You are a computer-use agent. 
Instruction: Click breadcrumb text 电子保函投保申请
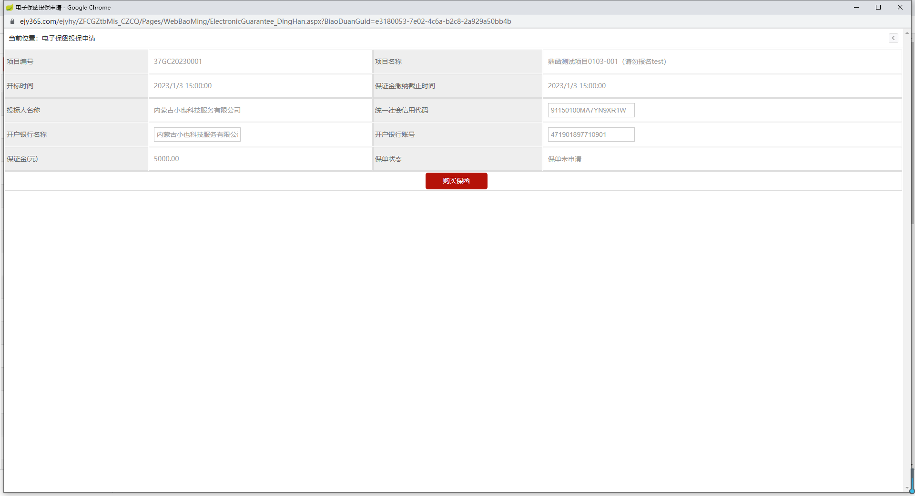69,38
